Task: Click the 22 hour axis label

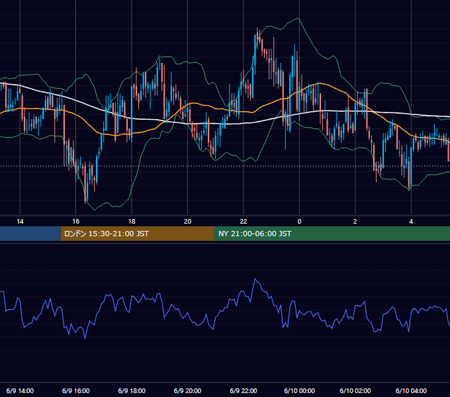Action: tap(244, 222)
